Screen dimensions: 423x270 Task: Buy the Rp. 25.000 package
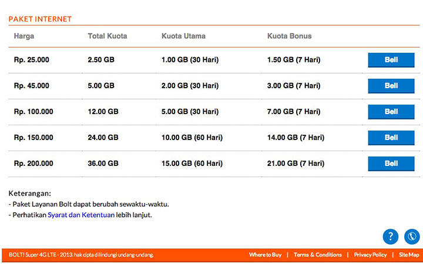pos(391,60)
